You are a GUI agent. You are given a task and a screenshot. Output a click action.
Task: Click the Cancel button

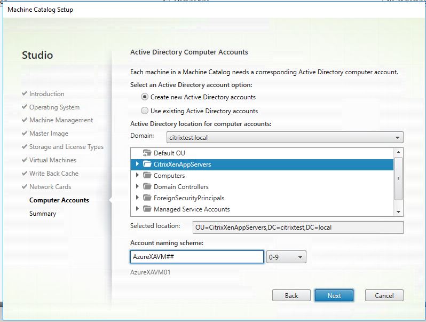click(384, 295)
